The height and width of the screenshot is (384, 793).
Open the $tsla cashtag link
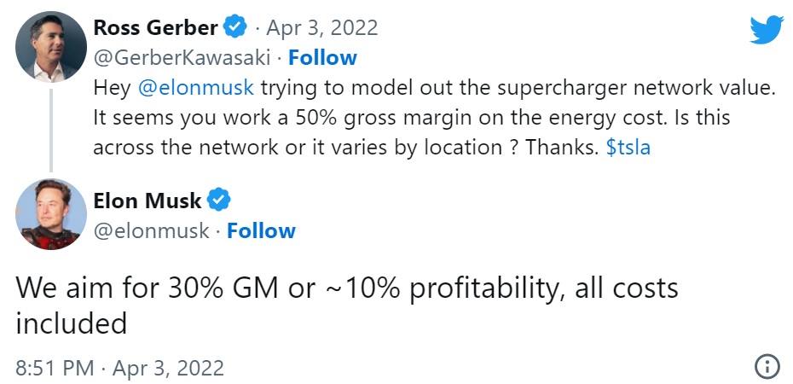(628, 147)
